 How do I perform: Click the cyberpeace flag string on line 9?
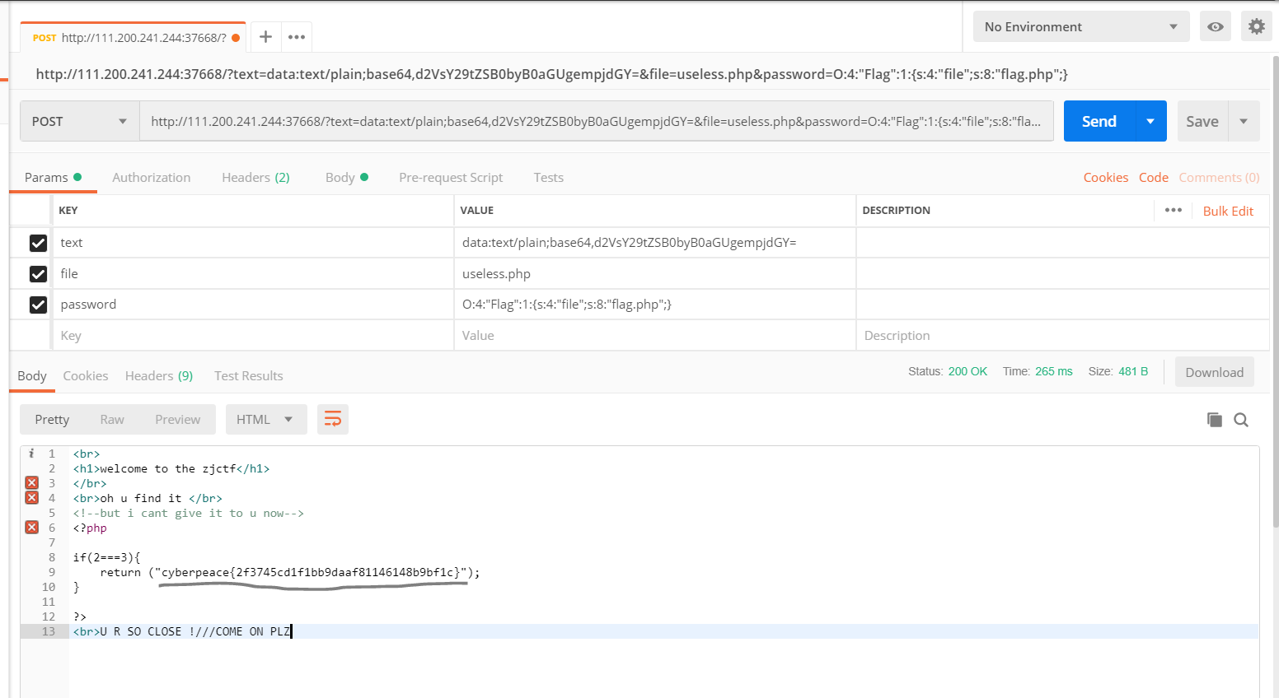(x=310, y=572)
